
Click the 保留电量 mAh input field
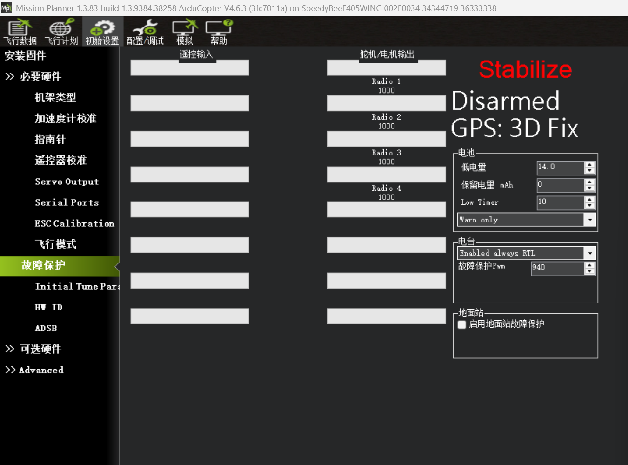561,185
